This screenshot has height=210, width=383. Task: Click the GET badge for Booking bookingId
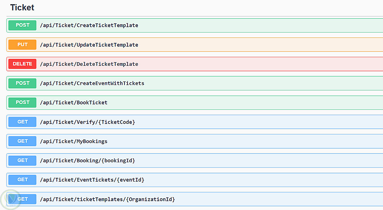tap(23, 161)
